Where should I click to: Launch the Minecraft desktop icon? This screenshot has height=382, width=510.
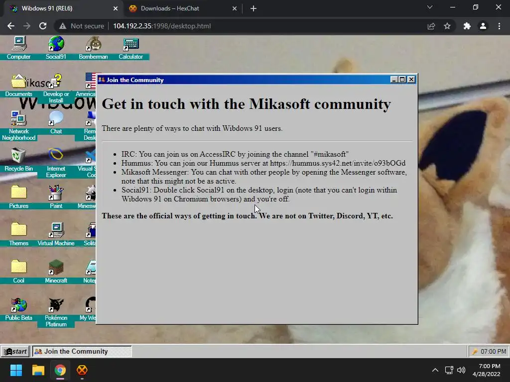(x=56, y=272)
